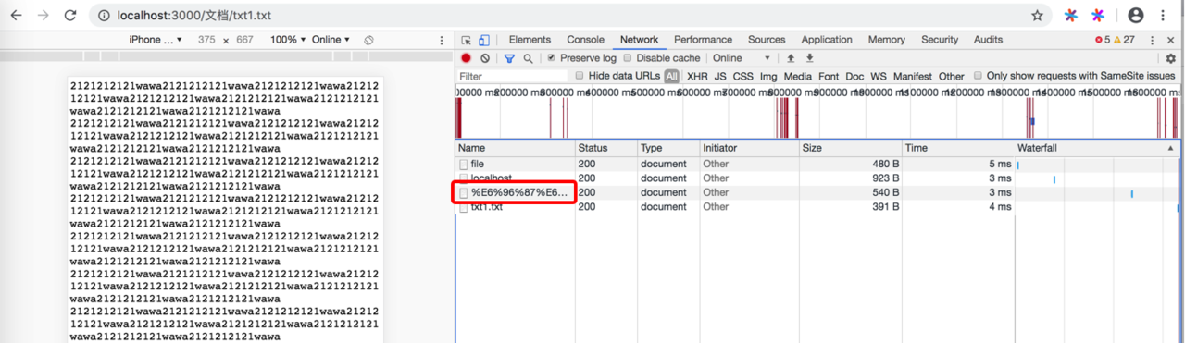Filter requests by Other
The image size is (1185, 343).
click(x=951, y=76)
